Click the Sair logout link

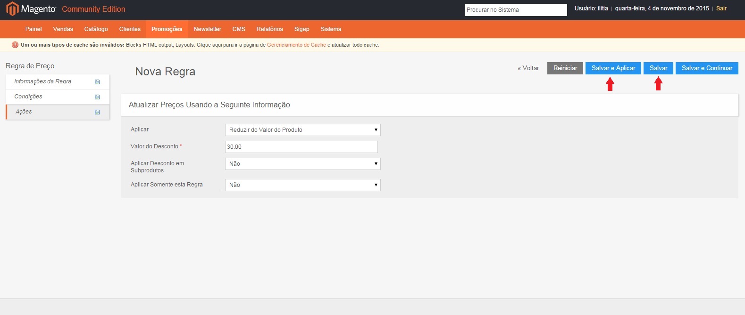click(721, 8)
